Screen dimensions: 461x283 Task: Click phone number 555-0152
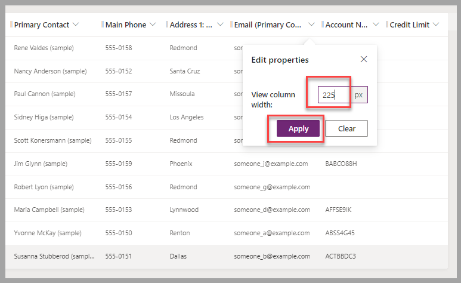point(119,71)
